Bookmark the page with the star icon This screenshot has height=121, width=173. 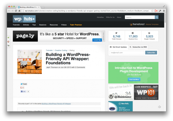pos(152,11)
